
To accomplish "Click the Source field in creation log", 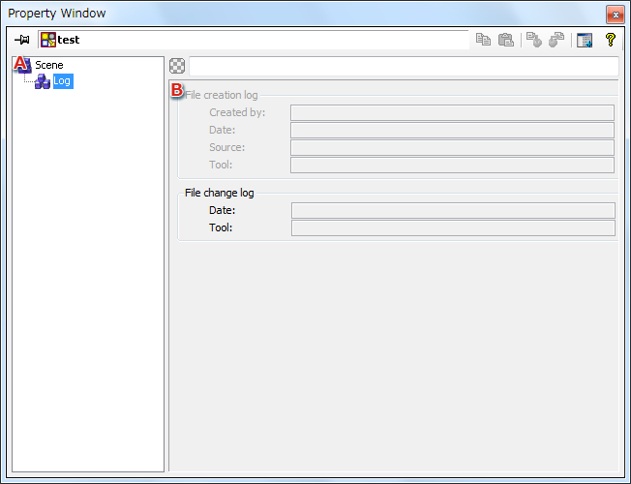I will click(452, 147).
